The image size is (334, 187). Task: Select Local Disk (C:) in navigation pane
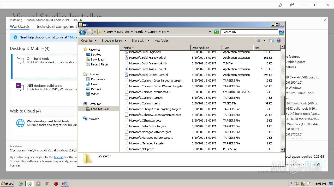pyautogui.click(x=100, y=109)
